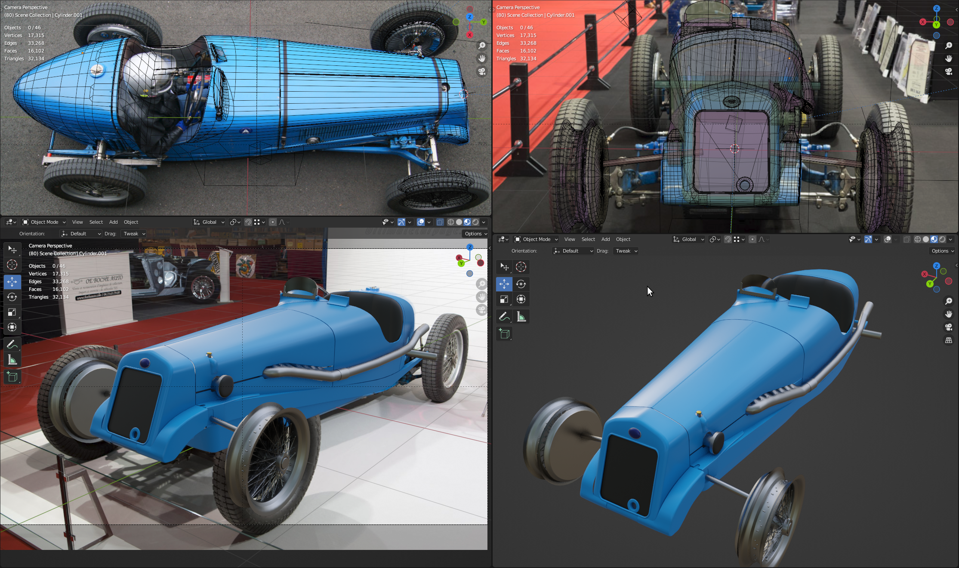959x568 pixels.
Task: Switch to wireframe shading in right viewport header
Action: [x=917, y=239]
